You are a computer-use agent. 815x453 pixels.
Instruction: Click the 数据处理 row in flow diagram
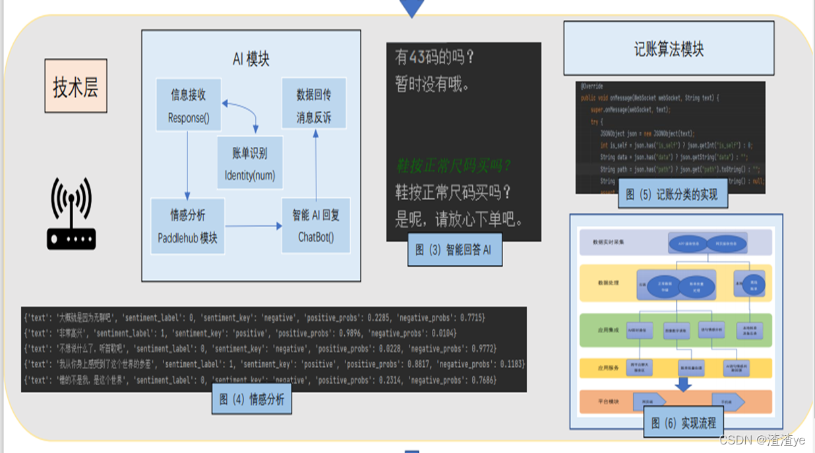(675, 283)
